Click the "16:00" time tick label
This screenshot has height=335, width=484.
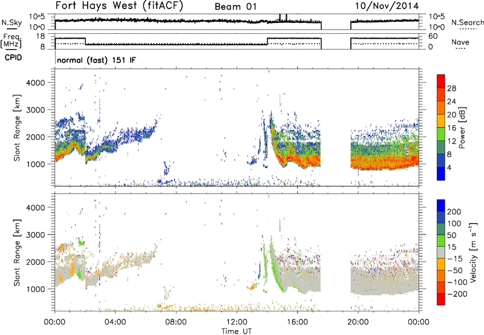click(x=297, y=322)
